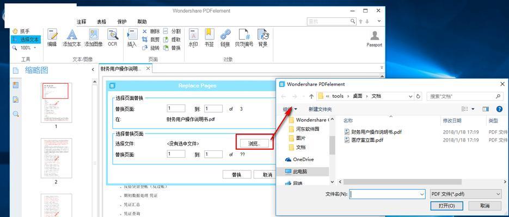Open the bookmarks panel icon in sidebar
509x217 pixels.
coord(16,85)
